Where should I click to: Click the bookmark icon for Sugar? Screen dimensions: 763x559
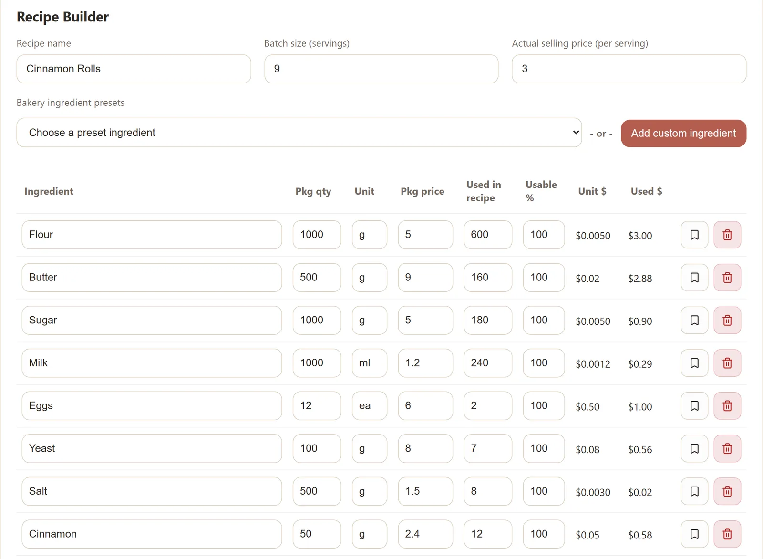(x=694, y=320)
